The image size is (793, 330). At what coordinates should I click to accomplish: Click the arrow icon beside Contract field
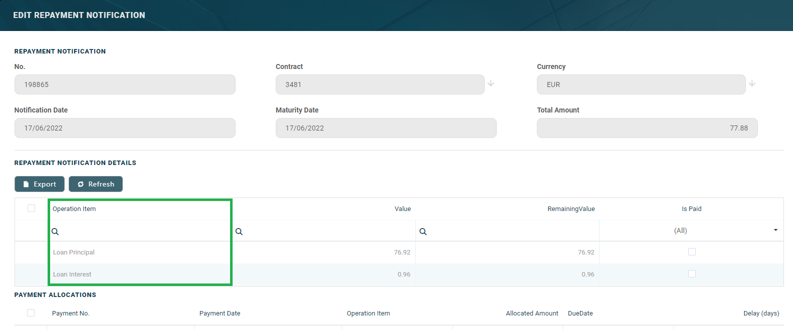[x=491, y=83]
